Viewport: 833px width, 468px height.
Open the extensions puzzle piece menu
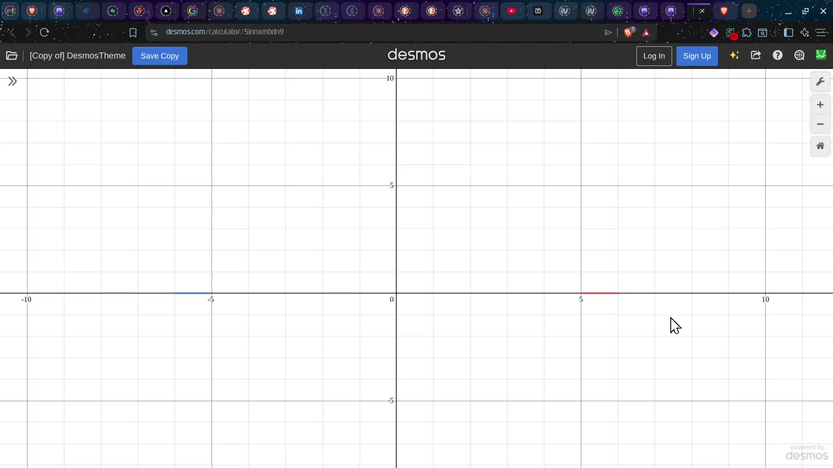tap(747, 32)
